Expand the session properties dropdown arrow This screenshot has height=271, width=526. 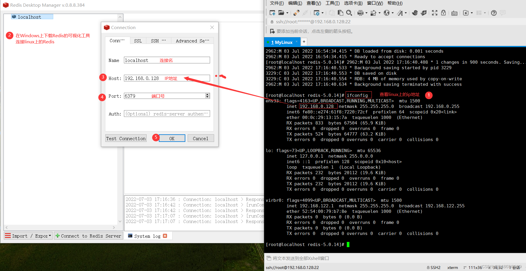point(322,13)
